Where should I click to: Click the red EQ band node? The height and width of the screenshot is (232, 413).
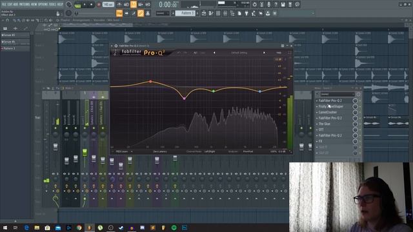[150, 82]
